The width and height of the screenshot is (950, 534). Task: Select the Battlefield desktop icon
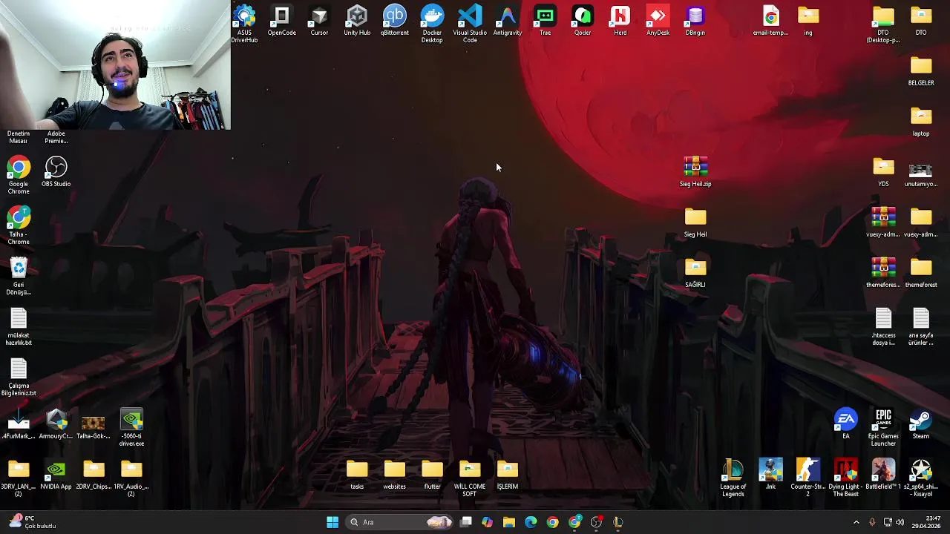(883, 475)
